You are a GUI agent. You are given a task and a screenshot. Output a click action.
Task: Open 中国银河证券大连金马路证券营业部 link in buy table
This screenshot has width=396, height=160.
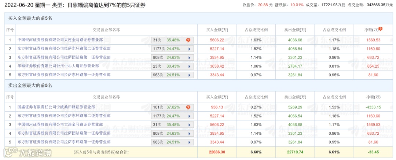point(60,40)
